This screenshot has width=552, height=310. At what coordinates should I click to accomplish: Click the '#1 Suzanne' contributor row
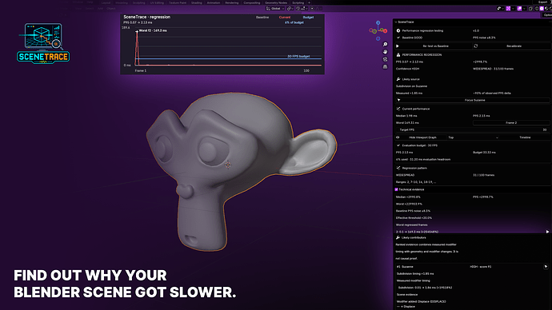pyautogui.click(x=473, y=267)
